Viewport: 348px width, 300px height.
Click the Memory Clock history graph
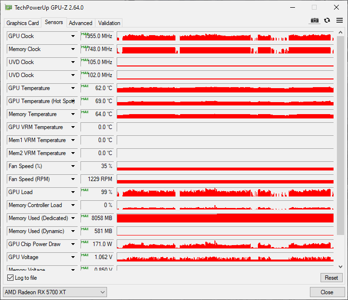(x=225, y=49)
